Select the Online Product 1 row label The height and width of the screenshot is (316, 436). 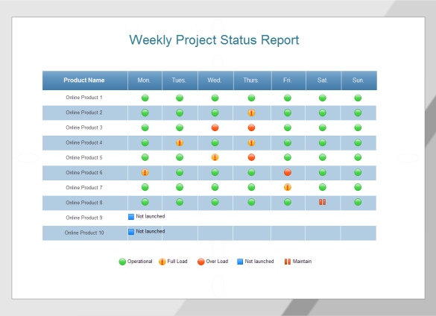click(x=84, y=98)
